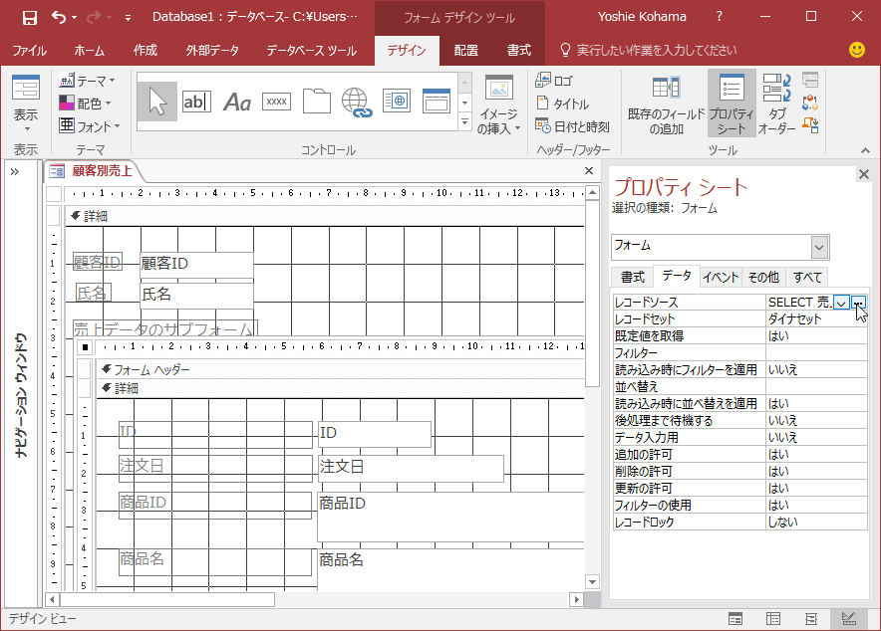Select the label (Aa) control tool
The height and width of the screenshot is (631, 881).
236,101
